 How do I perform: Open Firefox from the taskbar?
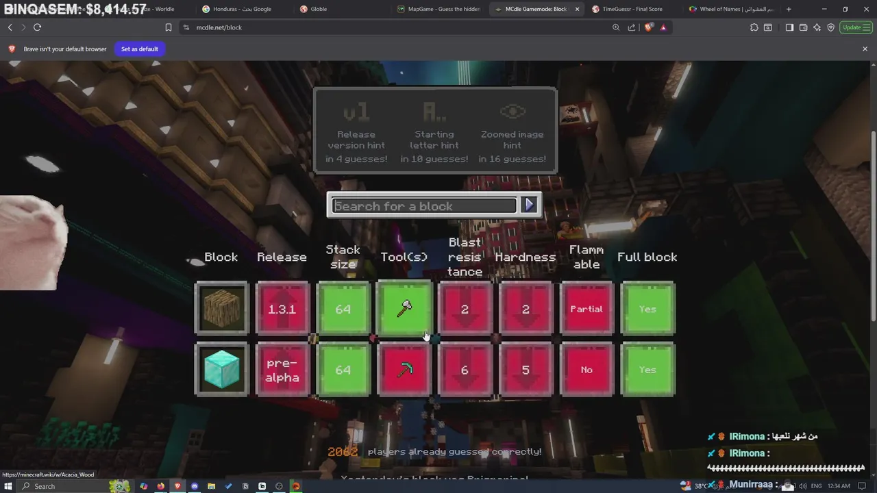pyautogui.click(x=160, y=486)
